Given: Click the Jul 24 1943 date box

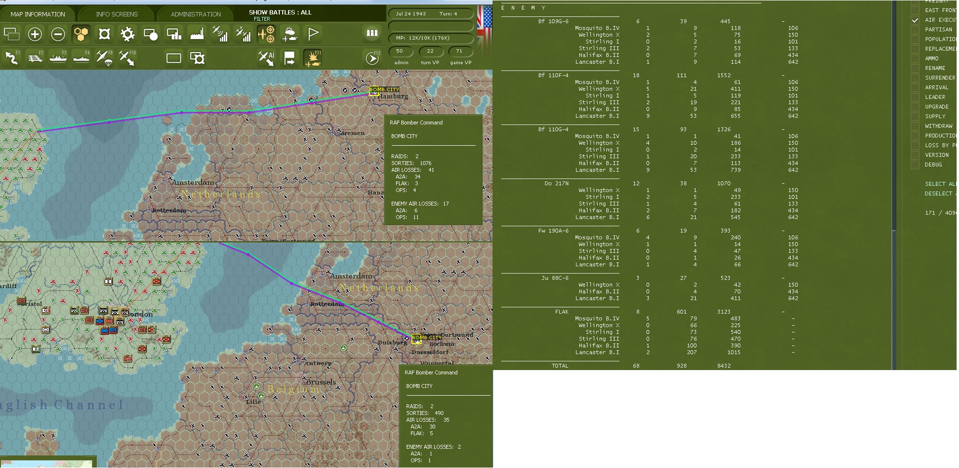Looking at the screenshot, I should pyautogui.click(x=431, y=14).
